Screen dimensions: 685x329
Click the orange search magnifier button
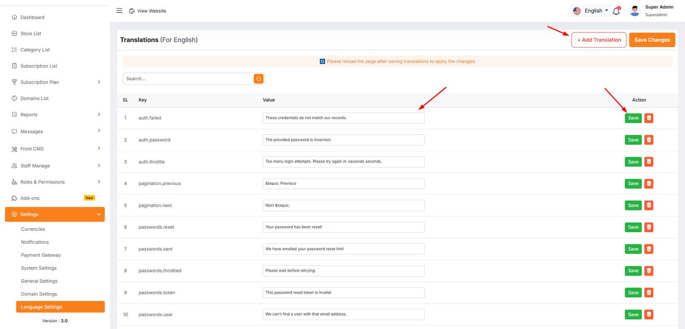pyautogui.click(x=259, y=79)
